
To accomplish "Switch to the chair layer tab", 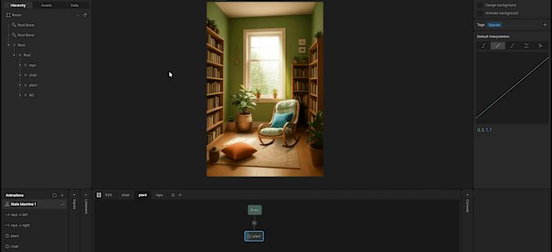I will pyautogui.click(x=126, y=195).
